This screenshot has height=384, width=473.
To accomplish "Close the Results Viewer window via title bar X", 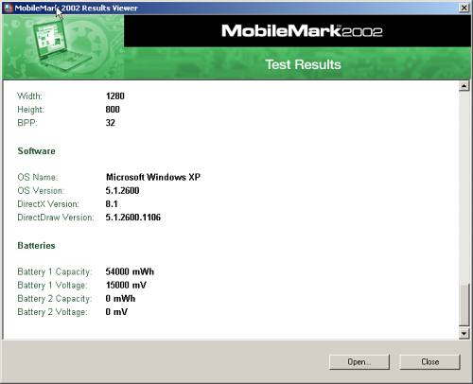I will [464, 8].
